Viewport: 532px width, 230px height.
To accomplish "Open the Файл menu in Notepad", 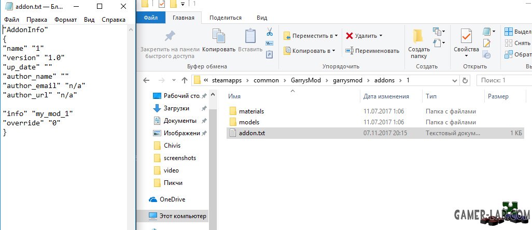I will 11,20.
